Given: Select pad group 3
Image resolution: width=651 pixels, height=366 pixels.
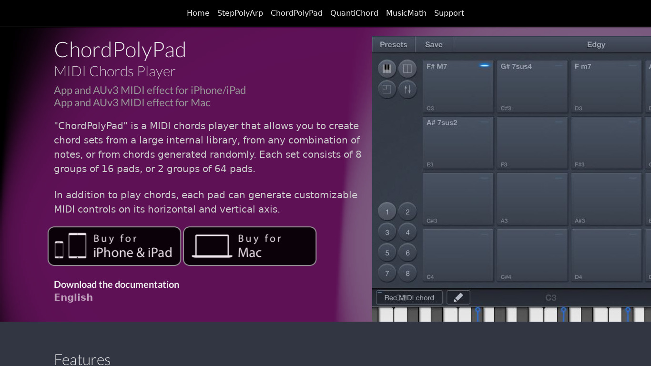Looking at the screenshot, I should (x=387, y=232).
